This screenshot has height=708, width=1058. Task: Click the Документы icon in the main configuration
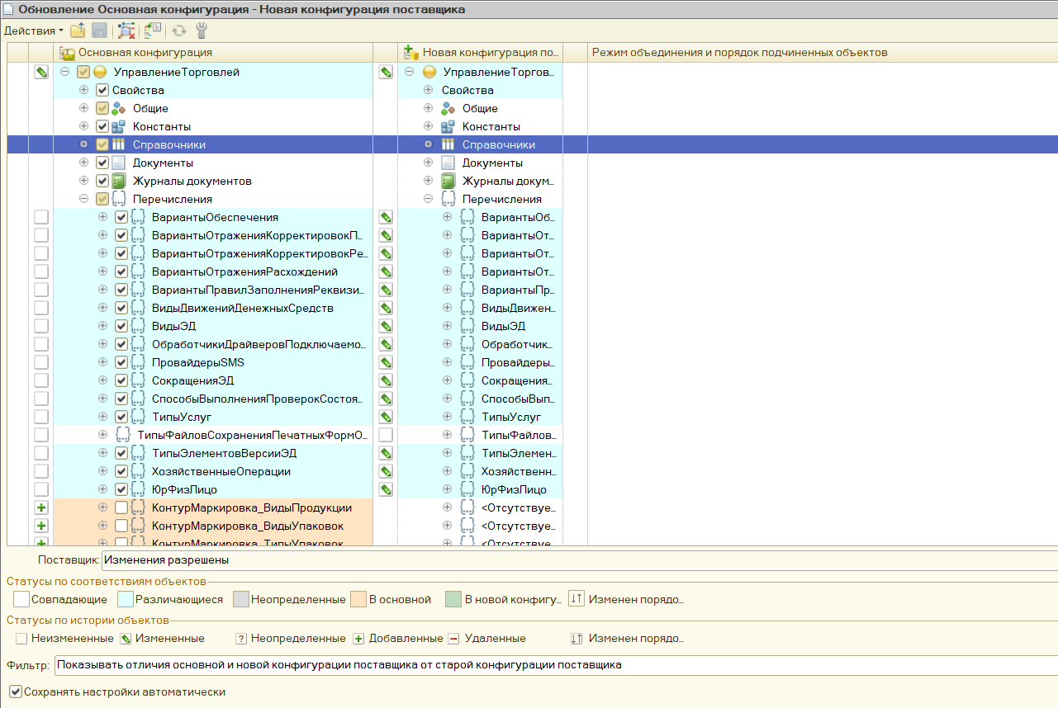tap(118, 163)
